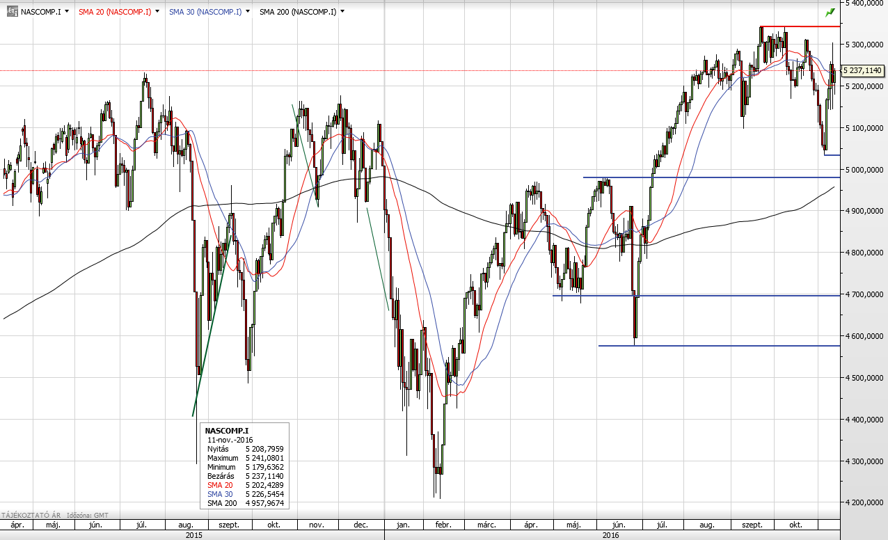
Task: Click the febr. month on the time axis
Action: click(443, 525)
